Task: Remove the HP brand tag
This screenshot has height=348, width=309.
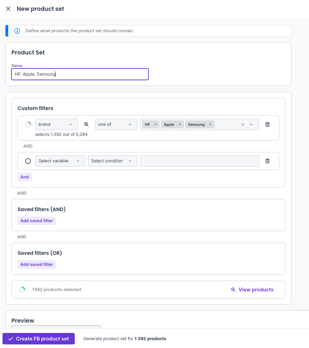Action: tap(156, 125)
